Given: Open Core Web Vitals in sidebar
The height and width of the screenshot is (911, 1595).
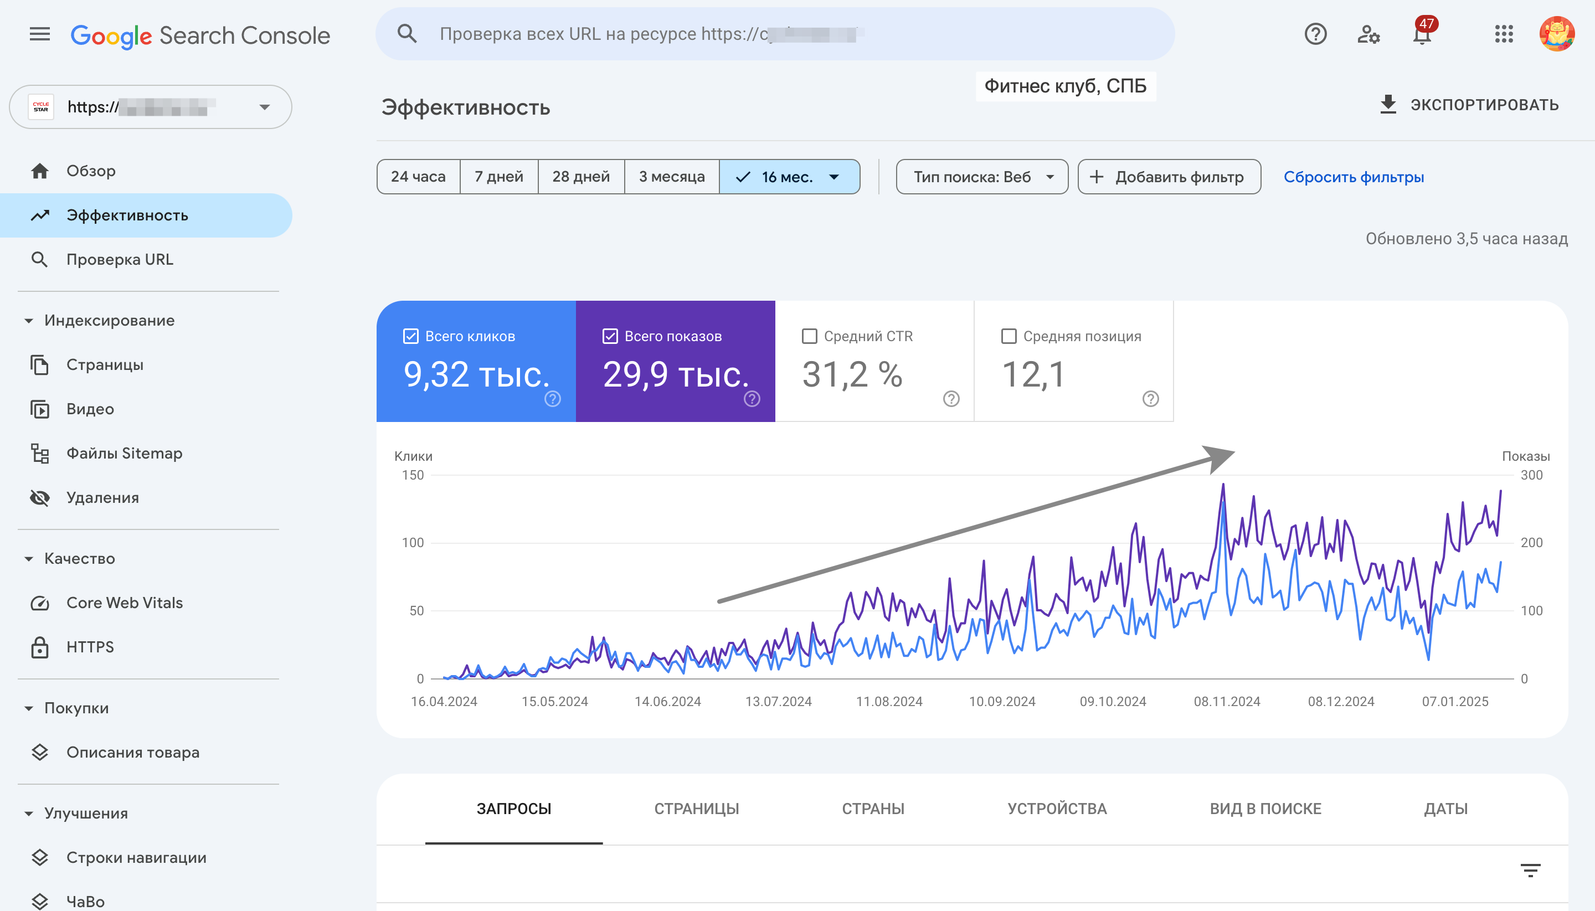Looking at the screenshot, I should pyautogui.click(x=125, y=603).
